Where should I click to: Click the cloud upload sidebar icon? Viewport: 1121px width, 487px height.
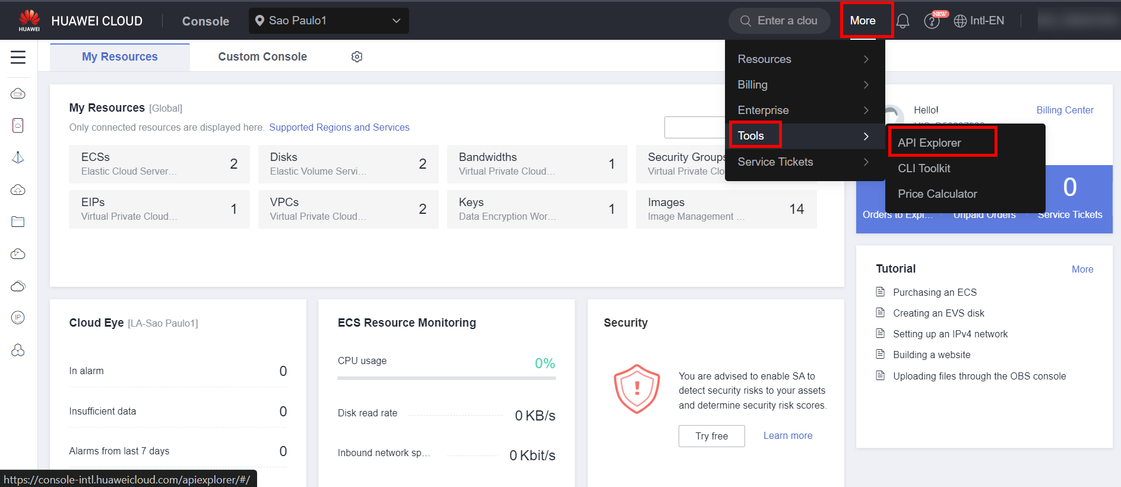[x=18, y=189]
